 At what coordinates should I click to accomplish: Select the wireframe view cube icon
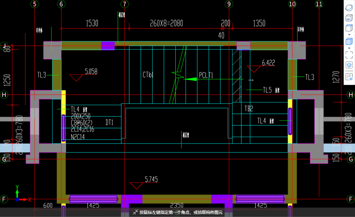(349, 28)
